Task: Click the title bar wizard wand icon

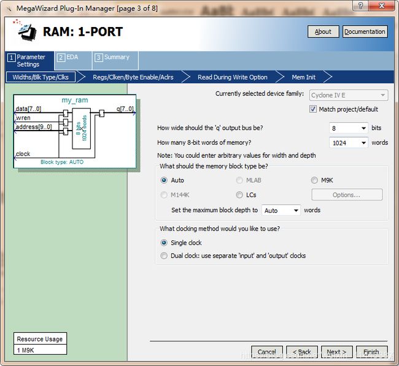Action: point(9,9)
